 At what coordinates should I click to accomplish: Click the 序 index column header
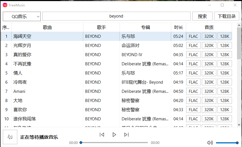6,27
